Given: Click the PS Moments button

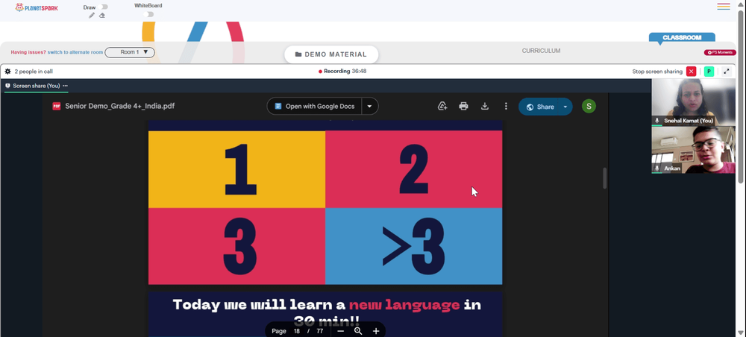Looking at the screenshot, I should tap(720, 52).
